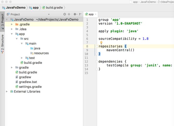Click the hide Project panel icon

80,14
